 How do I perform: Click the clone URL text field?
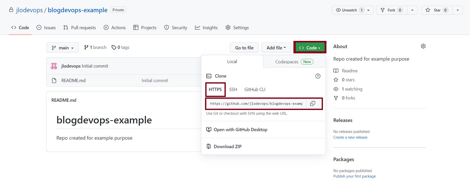pos(256,103)
